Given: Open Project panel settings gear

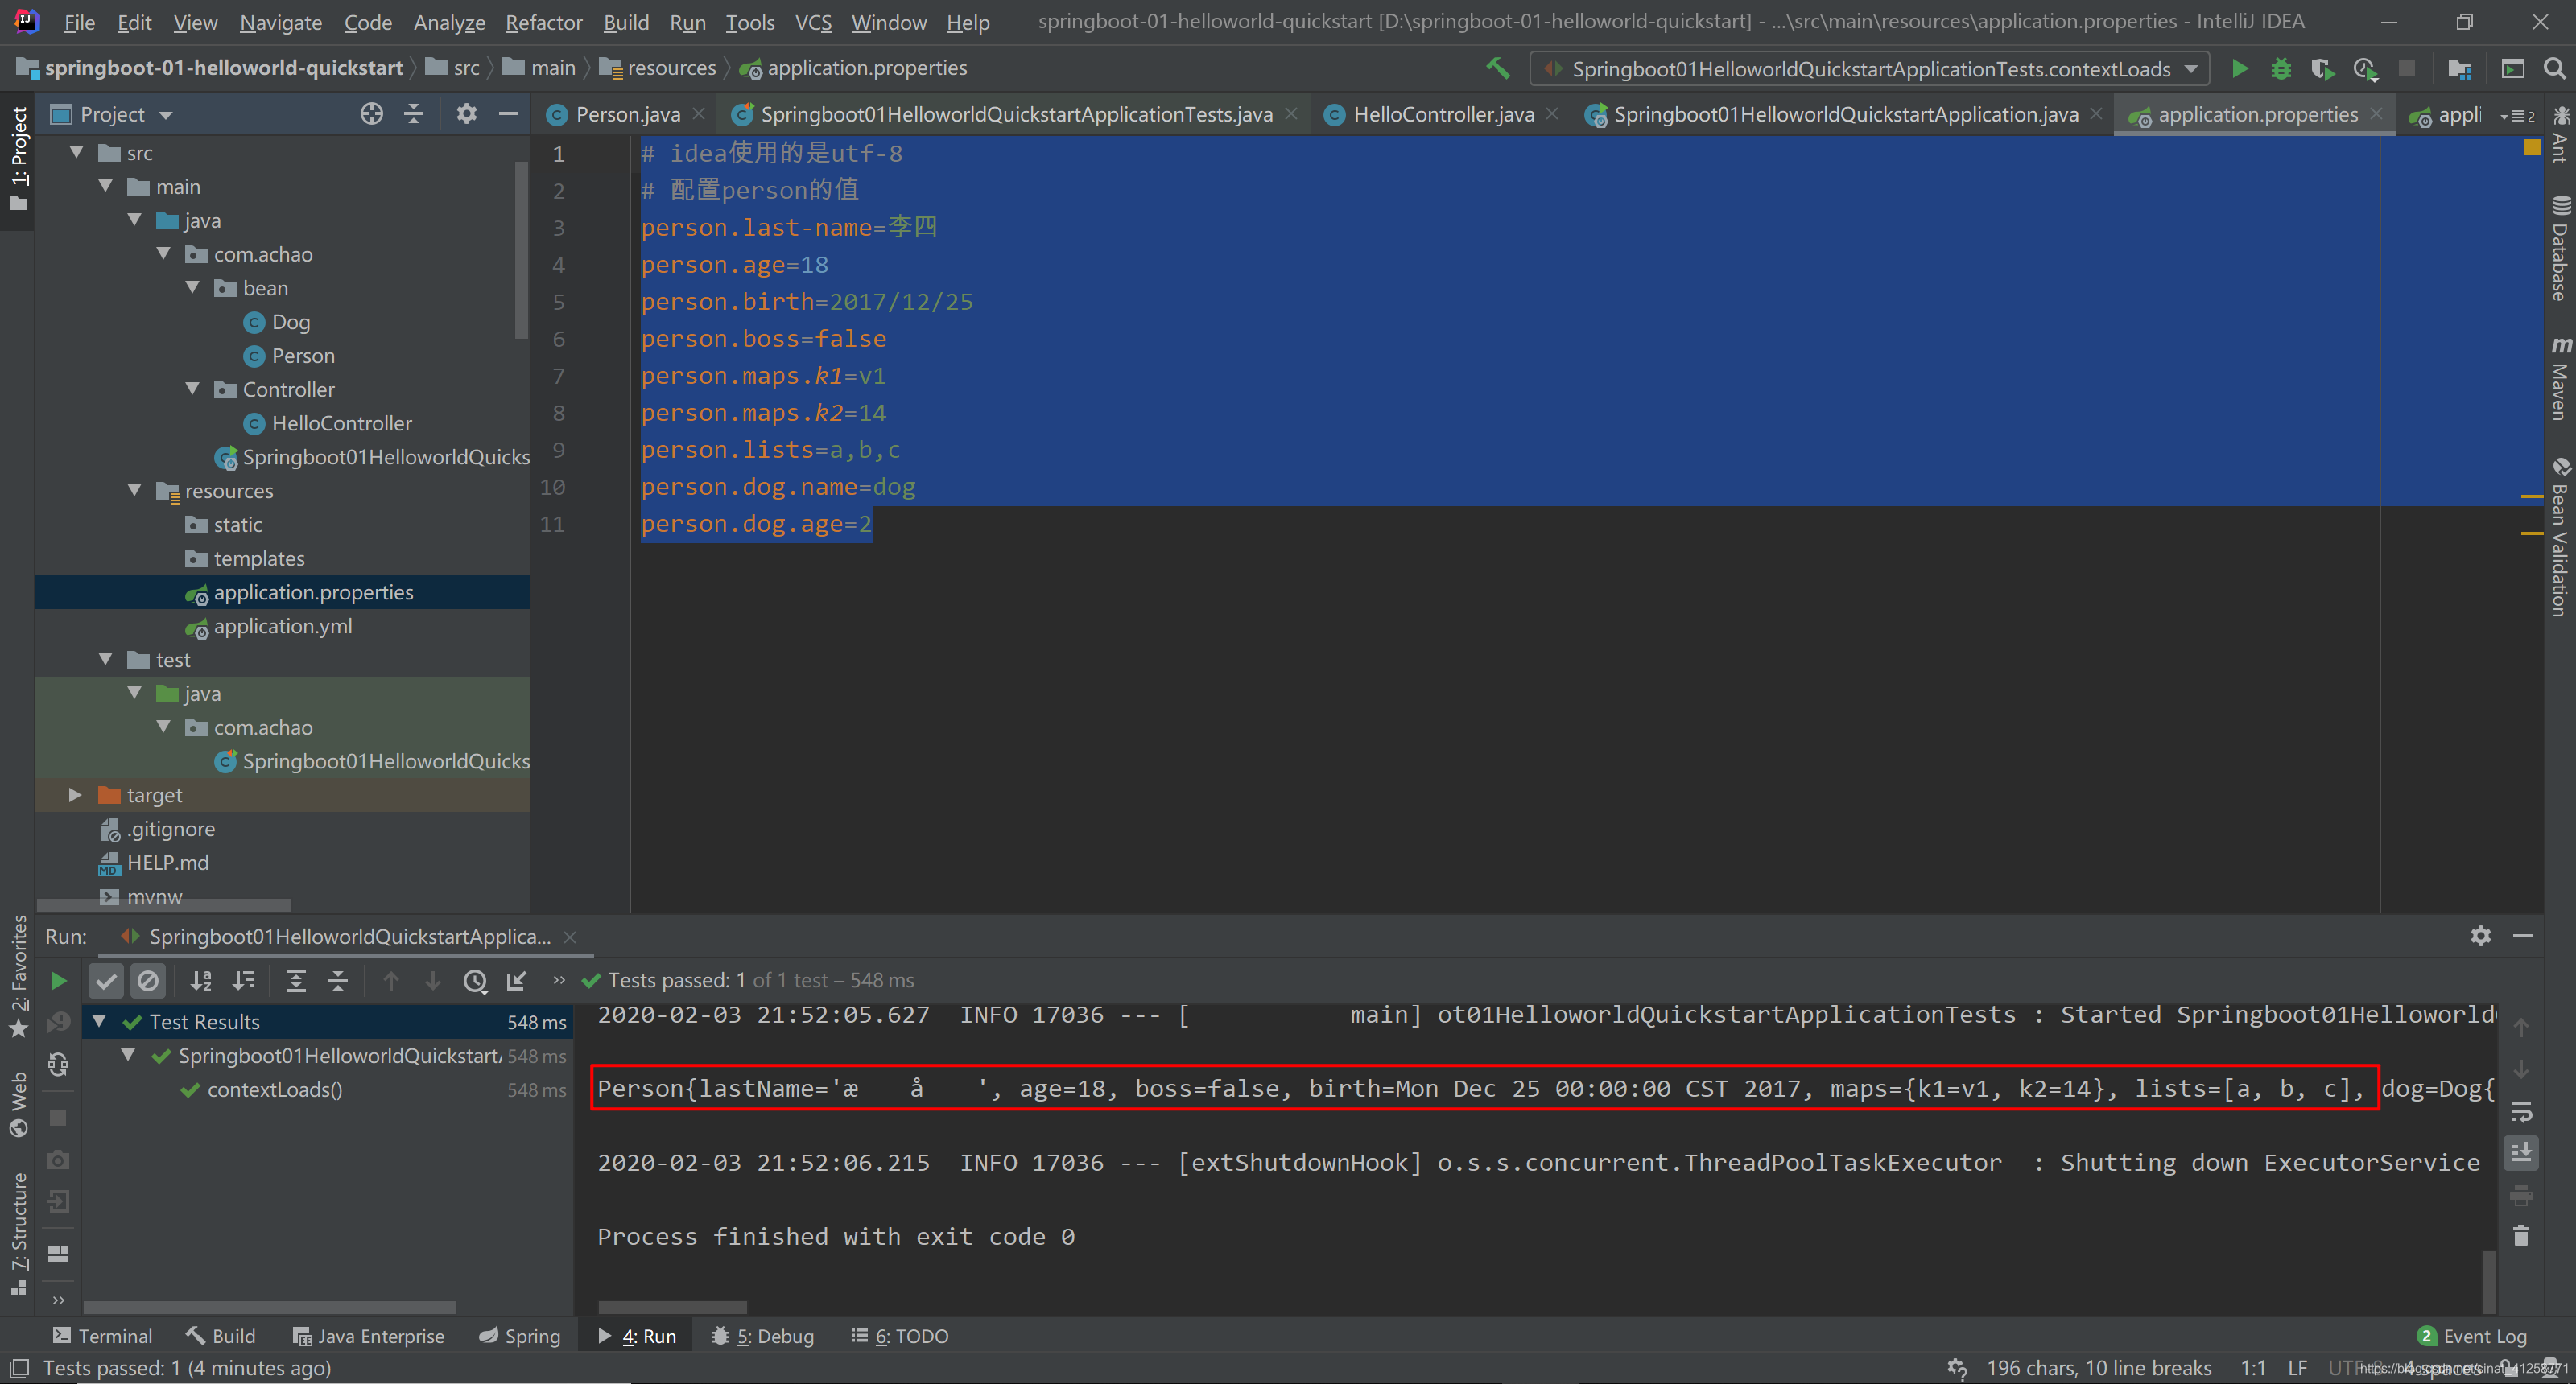Looking at the screenshot, I should (x=466, y=114).
